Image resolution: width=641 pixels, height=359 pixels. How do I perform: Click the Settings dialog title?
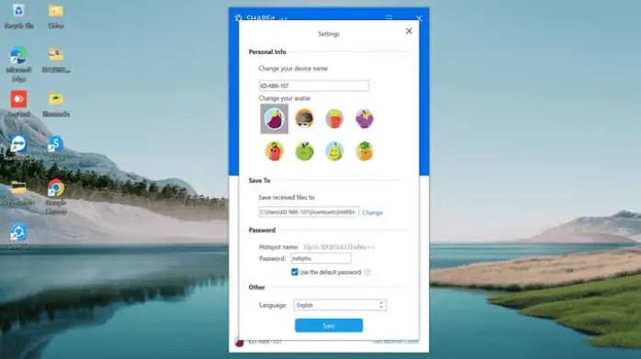coord(329,34)
